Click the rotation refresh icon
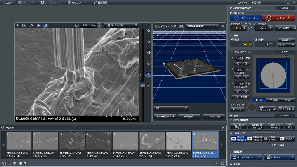The height and width of the screenshot is (167, 297). click(77, 25)
